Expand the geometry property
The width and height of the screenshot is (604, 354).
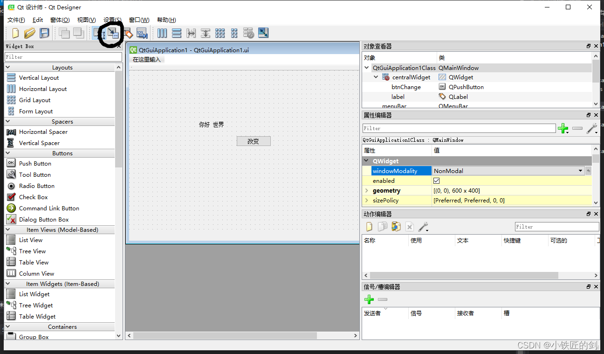click(x=368, y=190)
